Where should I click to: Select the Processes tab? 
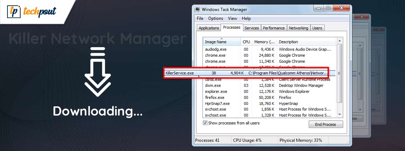[x=232, y=27]
